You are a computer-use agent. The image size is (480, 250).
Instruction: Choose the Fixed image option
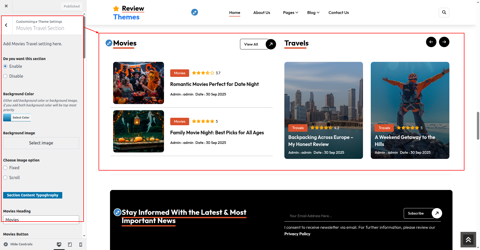point(5,168)
